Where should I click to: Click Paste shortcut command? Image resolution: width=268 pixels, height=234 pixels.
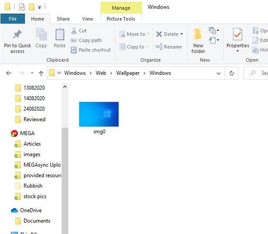coord(90,50)
